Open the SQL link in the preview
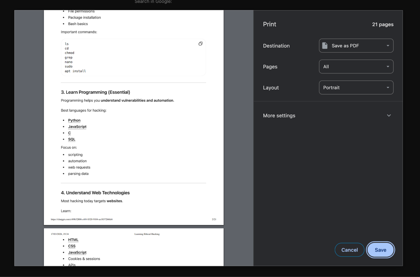Image resolution: width=420 pixels, height=277 pixels. (72, 139)
